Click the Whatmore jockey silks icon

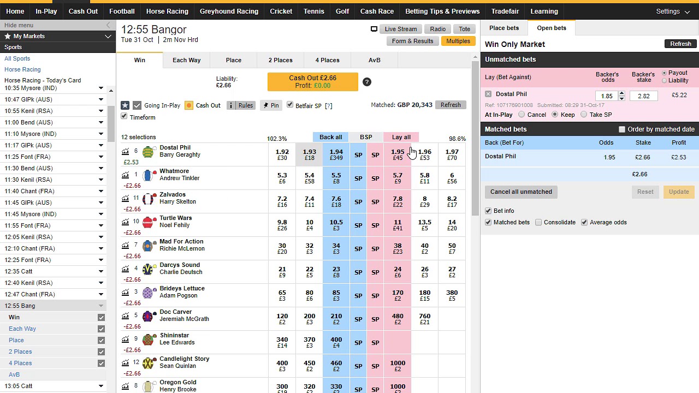[x=148, y=176]
